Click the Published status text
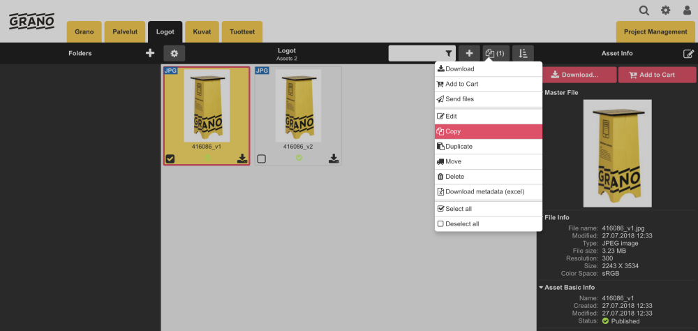This screenshot has width=698, height=331. 625,321
